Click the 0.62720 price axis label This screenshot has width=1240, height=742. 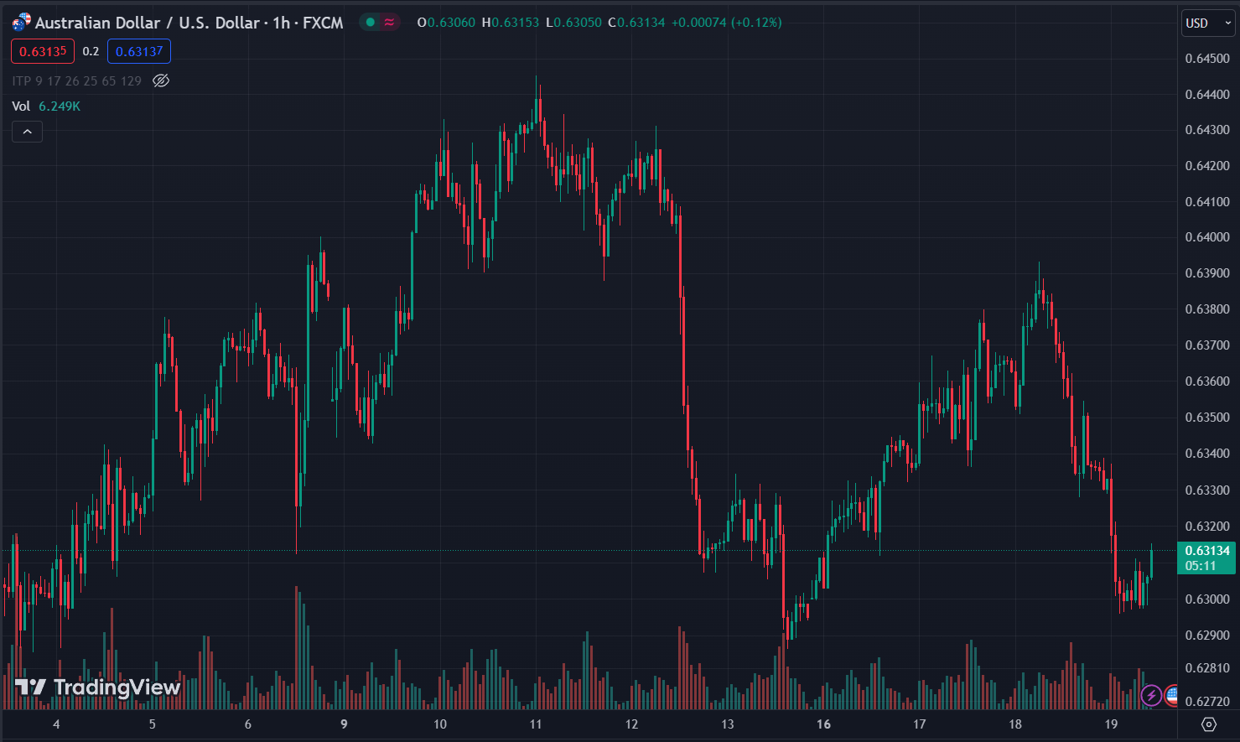1207,701
